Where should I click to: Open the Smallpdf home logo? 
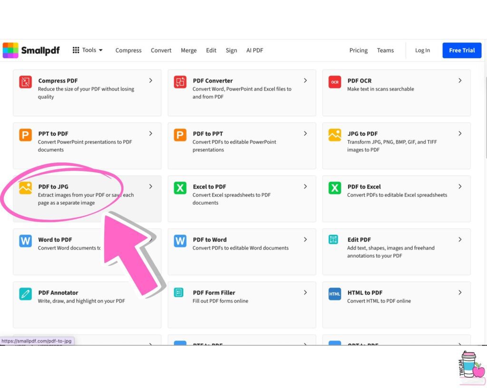[x=31, y=50]
